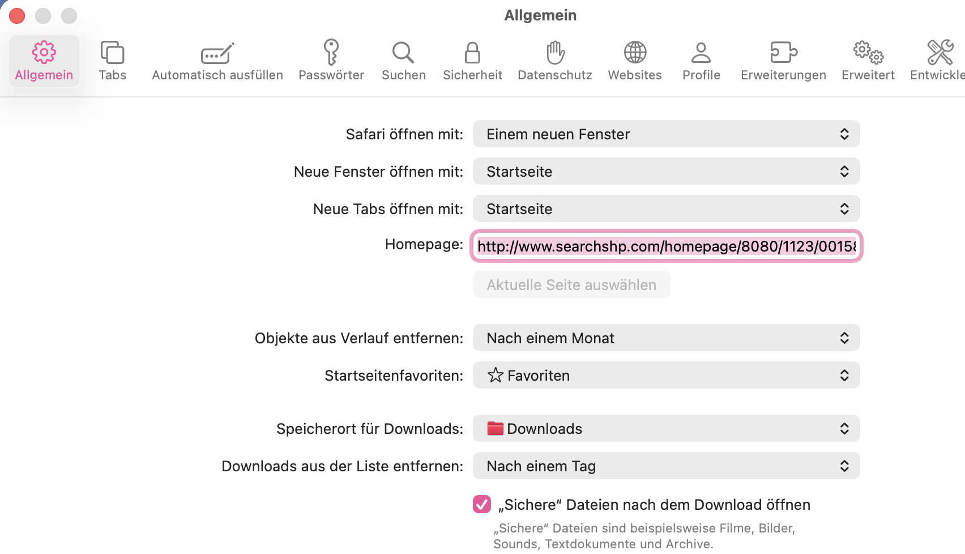Open the Suchen magnifier icon

(x=403, y=53)
